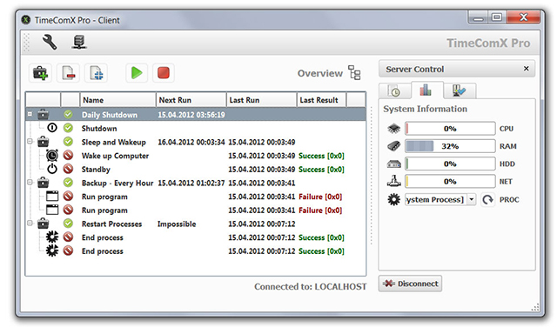Click the Success [0x0] result for Standby
557x334 pixels.
click(x=321, y=170)
